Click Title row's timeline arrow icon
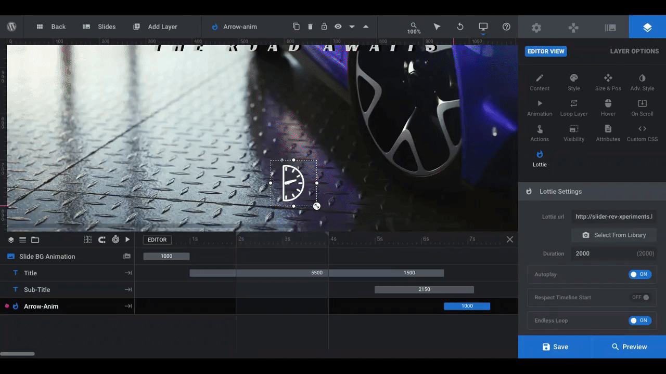Image resolution: width=666 pixels, height=374 pixels. click(128, 273)
